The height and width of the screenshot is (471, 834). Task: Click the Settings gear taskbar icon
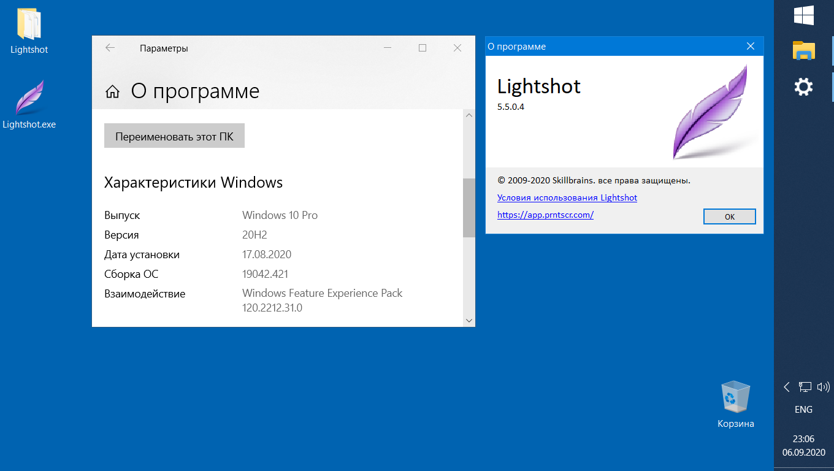(803, 86)
